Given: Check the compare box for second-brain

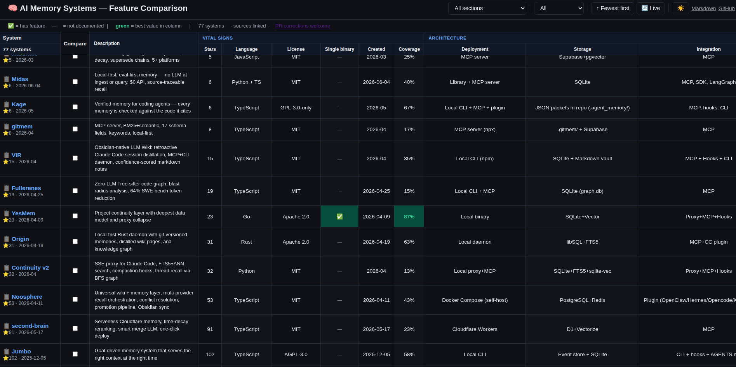Looking at the screenshot, I should (x=75, y=329).
